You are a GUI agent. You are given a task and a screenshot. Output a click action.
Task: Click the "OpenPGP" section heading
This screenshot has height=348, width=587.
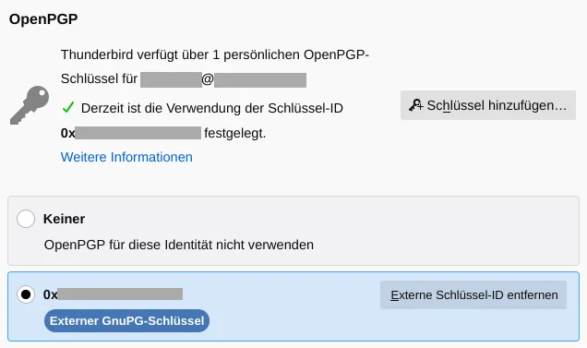coord(43,19)
